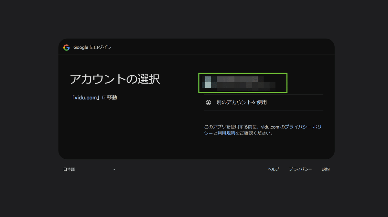Select 別のアカウントを使用 option
Viewport: 388px width, 217px height.
coord(264,103)
